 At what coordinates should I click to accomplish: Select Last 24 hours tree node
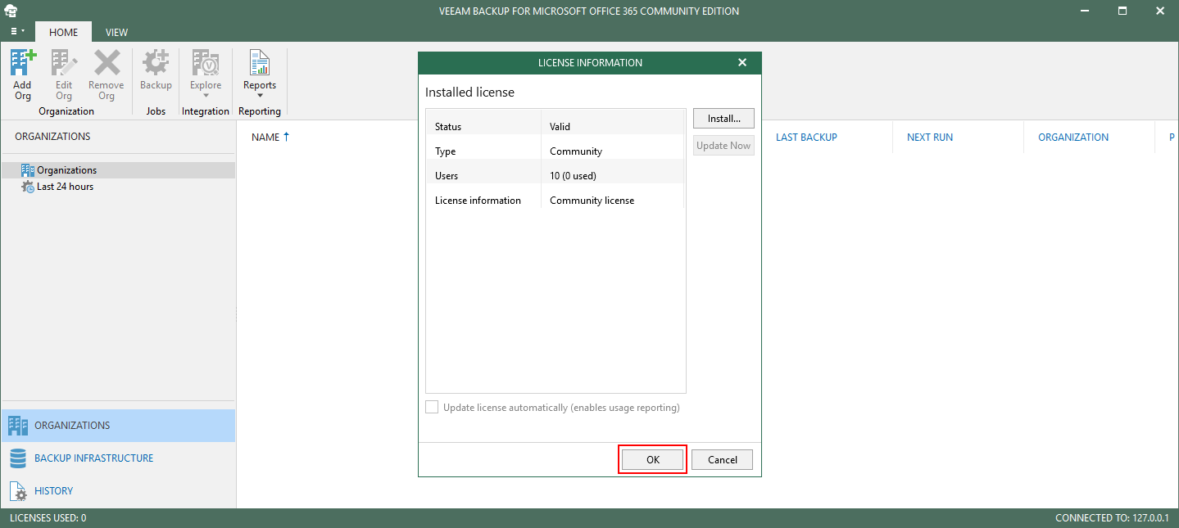118,187
